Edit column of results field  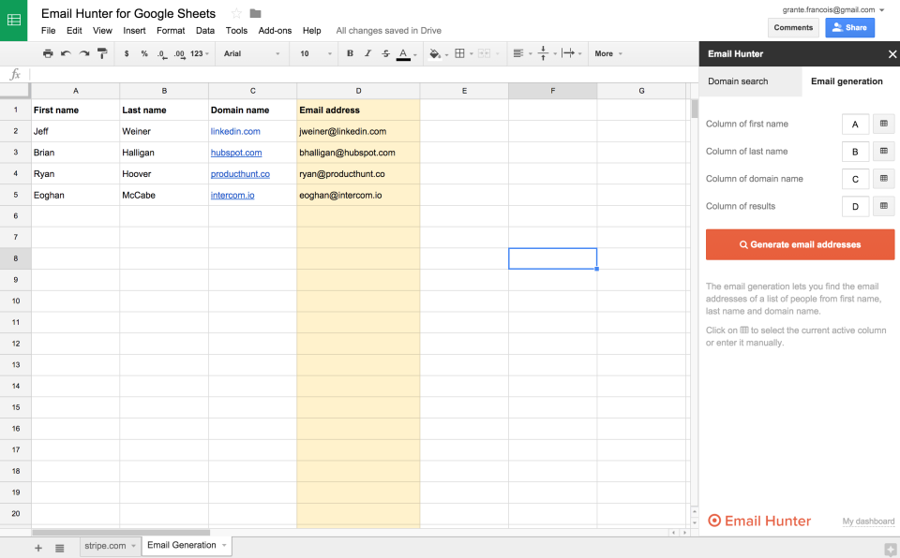(x=855, y=206)
